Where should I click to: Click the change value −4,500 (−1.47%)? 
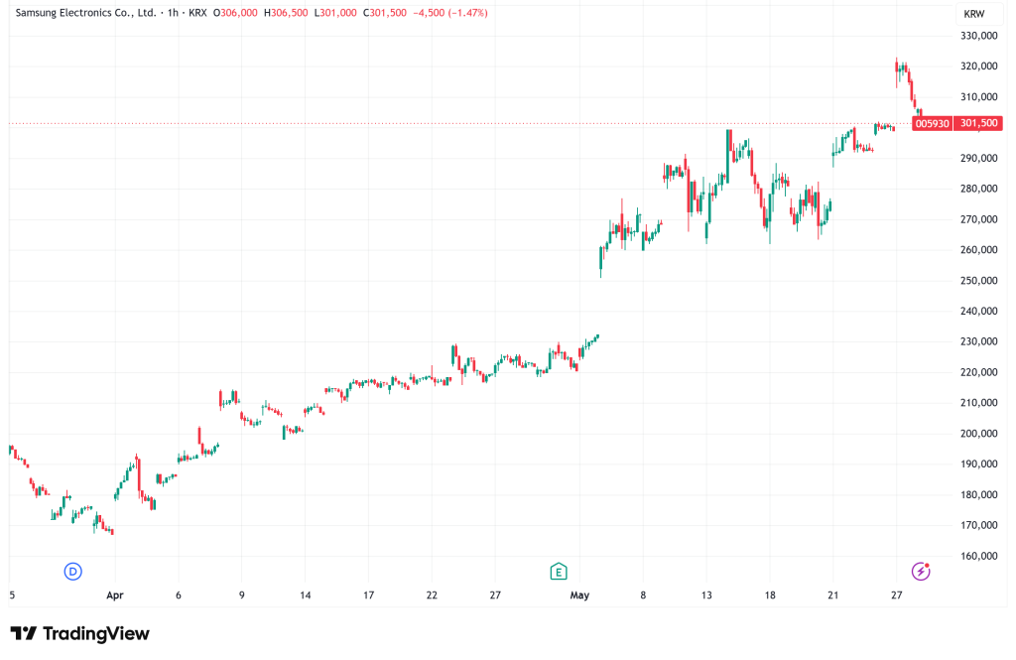[450, 13]
